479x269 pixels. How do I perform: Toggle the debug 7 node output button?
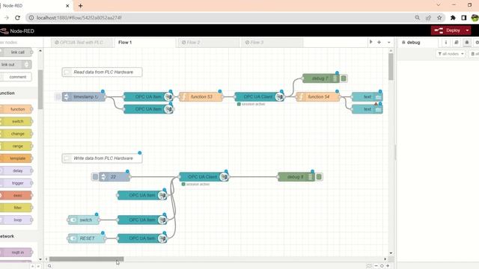[344, 78]
